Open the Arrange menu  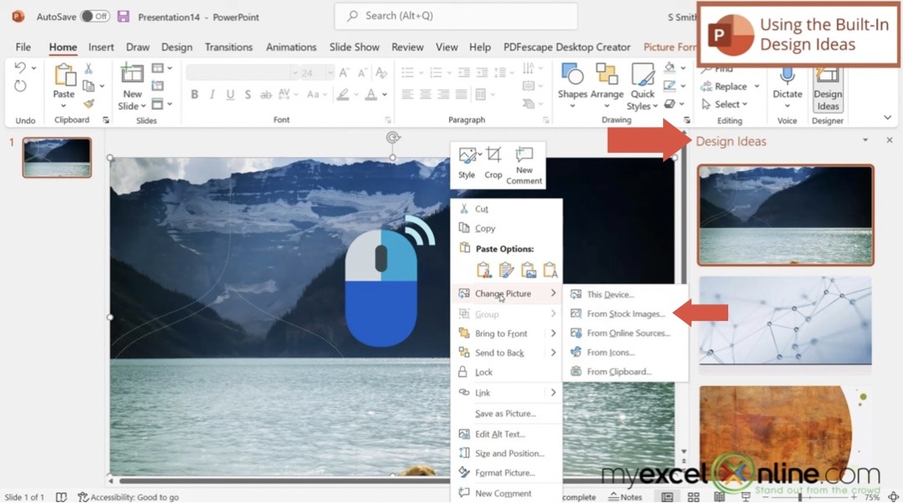(x=606, y=86)
